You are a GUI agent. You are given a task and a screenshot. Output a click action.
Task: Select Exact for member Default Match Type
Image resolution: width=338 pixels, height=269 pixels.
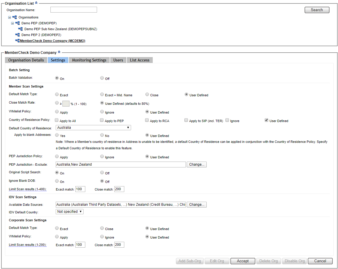(x=57, y=94)
